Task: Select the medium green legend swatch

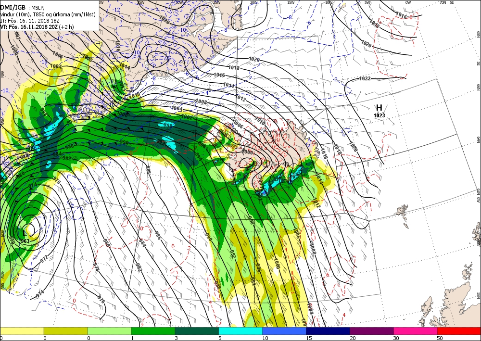Action: point(153,331)
